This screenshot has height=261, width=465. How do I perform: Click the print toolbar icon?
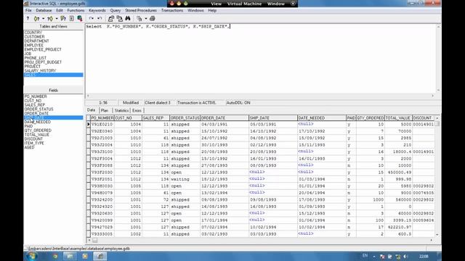click(x=153, y=18)
